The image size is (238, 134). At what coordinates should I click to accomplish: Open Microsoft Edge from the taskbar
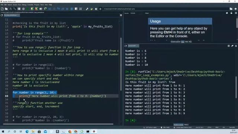point(27,131)
